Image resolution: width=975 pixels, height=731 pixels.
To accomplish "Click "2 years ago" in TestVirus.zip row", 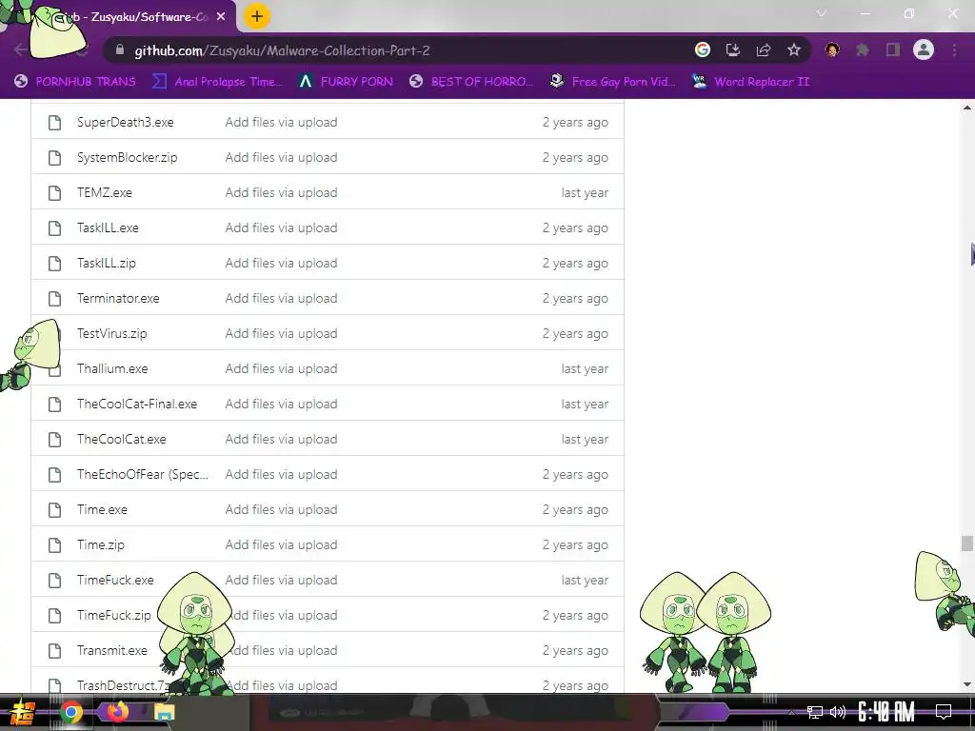I will pyautogui.click(x=575, y=334).
